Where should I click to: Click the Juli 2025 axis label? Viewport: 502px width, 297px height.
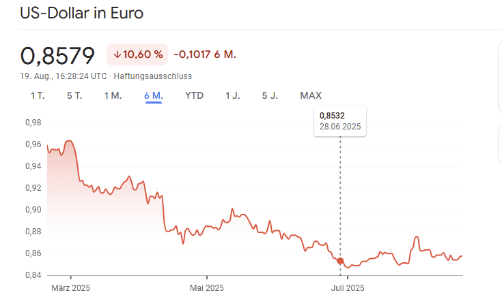pyautogui.click(x=348, y=287)
